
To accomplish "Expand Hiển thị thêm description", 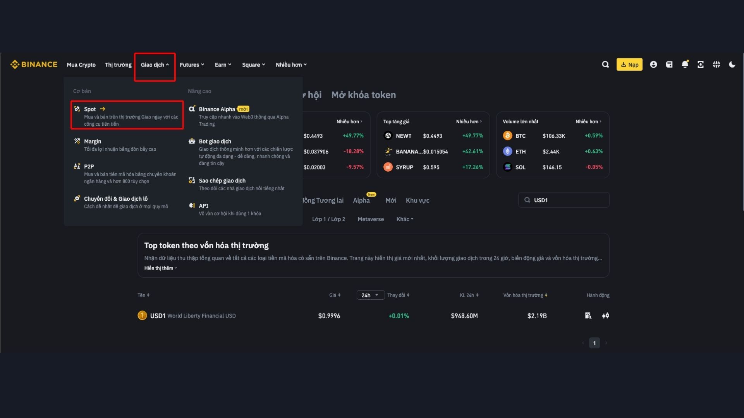I will (x=161, y=268).
